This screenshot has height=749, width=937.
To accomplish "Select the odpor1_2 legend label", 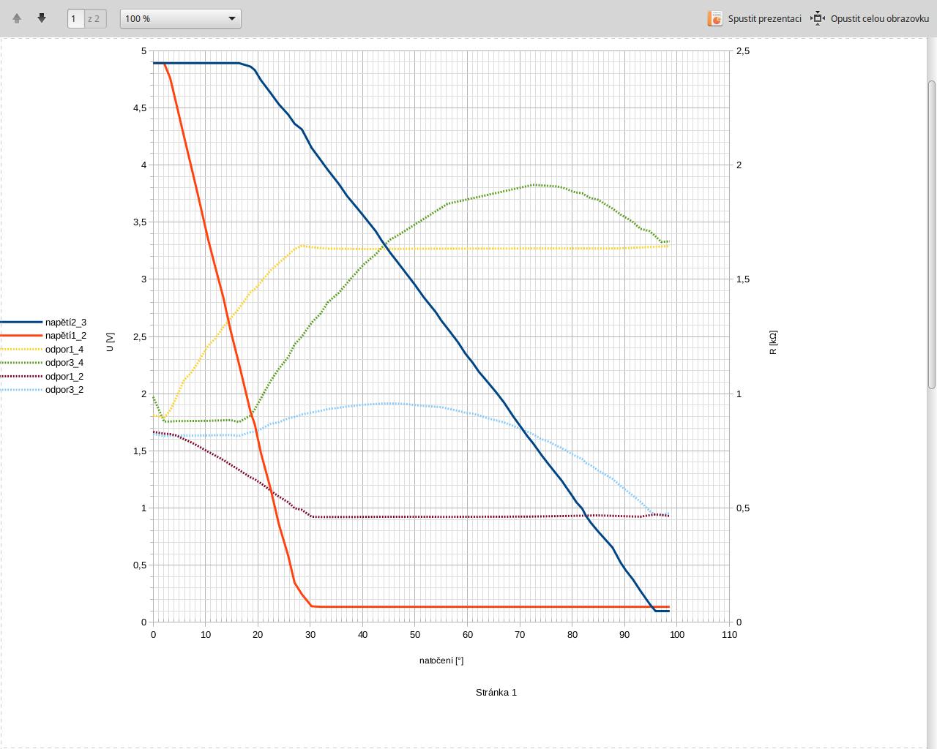I will (x=64, y=377).
